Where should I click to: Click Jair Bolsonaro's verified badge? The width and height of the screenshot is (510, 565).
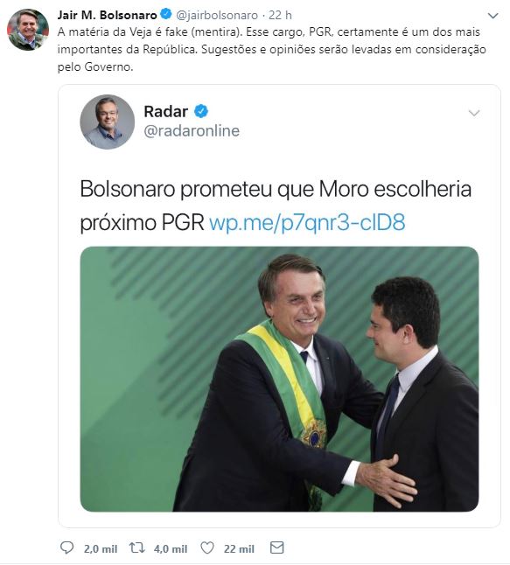tap(166, 14)
